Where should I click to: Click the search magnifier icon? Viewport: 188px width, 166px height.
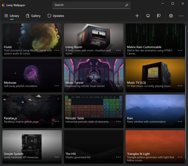pyautogui.click(x=127, y=5)
